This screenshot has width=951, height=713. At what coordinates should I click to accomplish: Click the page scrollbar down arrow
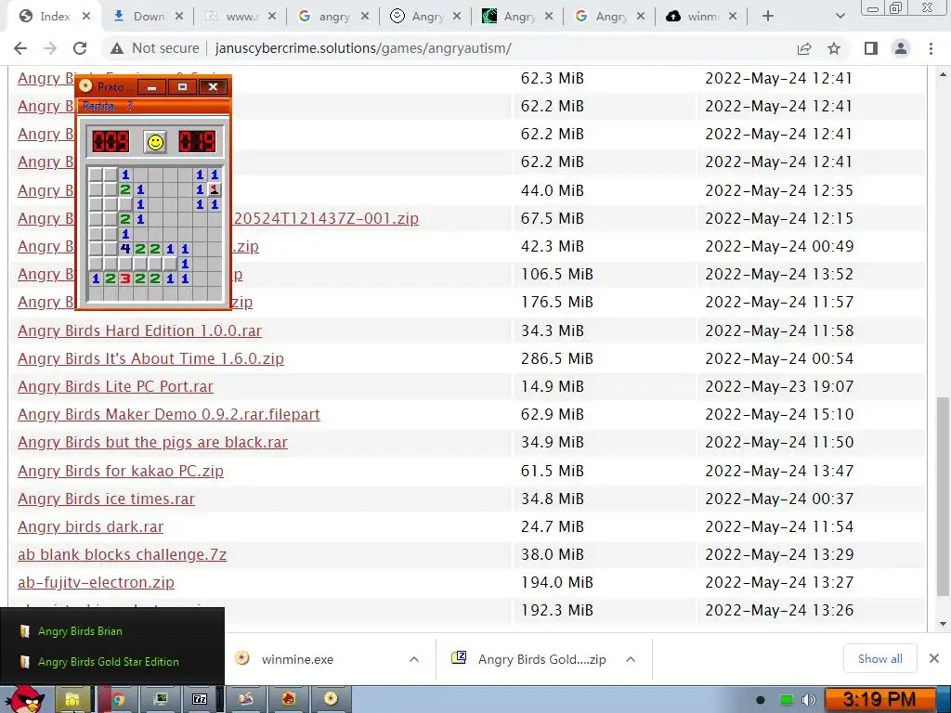(943, 624)
